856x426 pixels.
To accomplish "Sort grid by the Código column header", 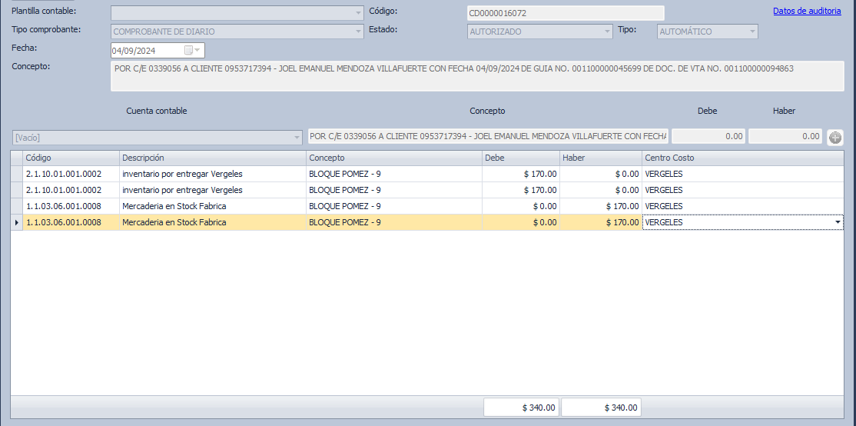I will click(71, 158).
